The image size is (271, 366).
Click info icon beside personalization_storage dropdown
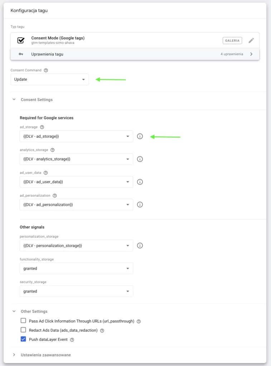pyautogui.click(x=140, y=246)
